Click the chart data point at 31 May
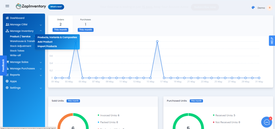 (x=259, y=78)
